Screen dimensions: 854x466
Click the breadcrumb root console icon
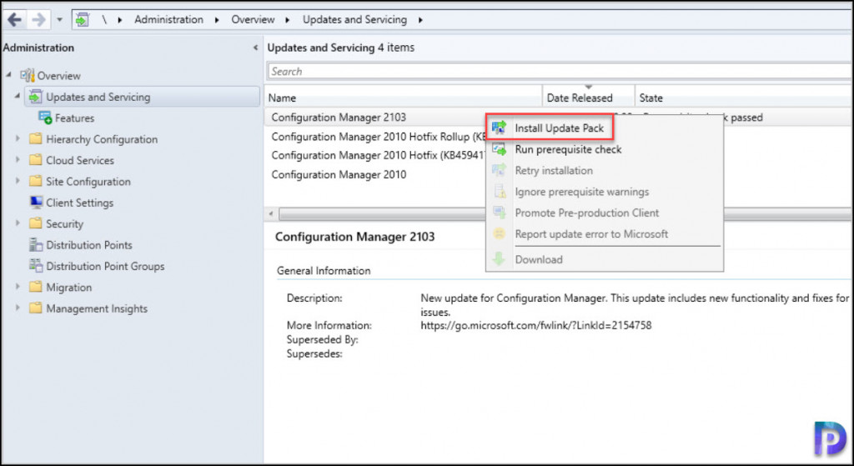tap(83, 20)
